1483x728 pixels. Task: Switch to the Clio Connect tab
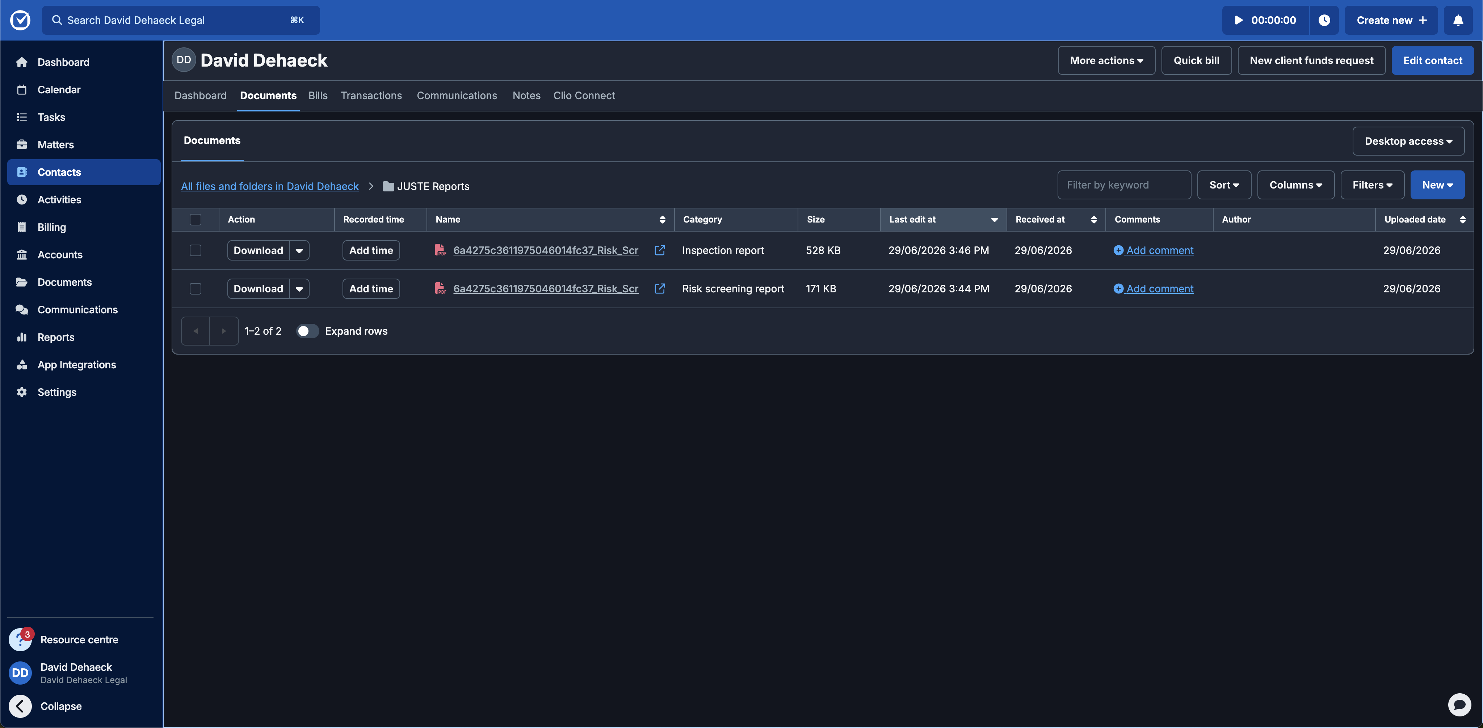(x=584, y=96)
